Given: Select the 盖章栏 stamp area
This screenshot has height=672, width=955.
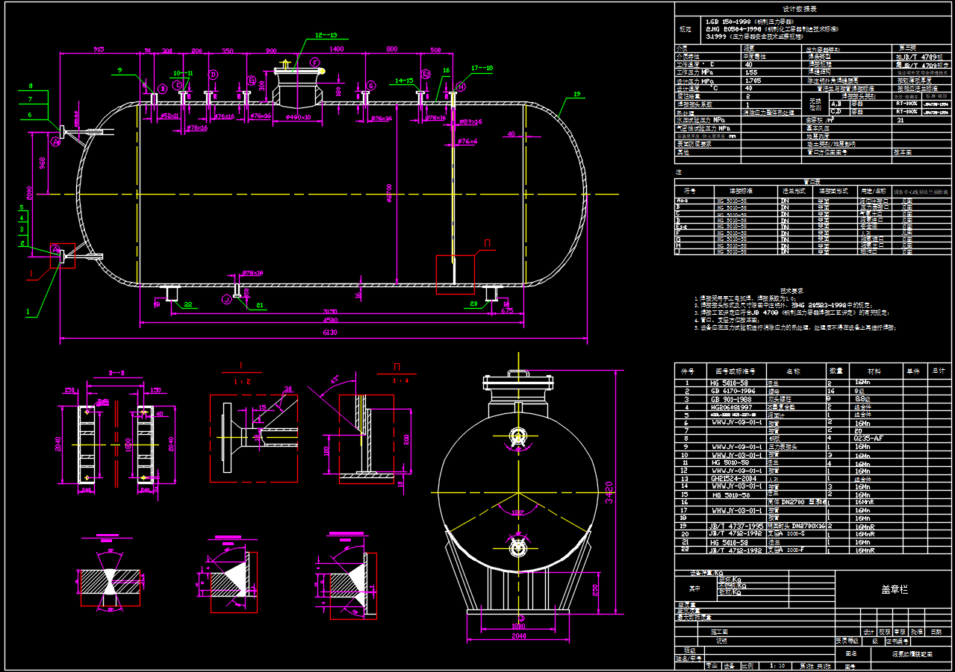Looking at the screenshot, I should click(x=894, y=589).
